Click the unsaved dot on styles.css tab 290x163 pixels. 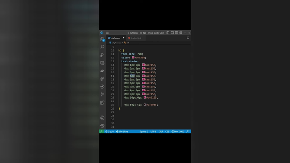(124, 38)
